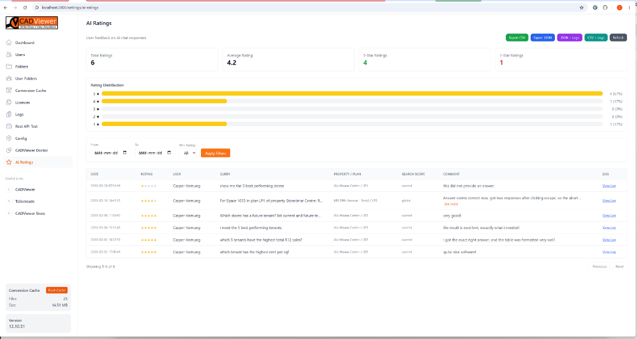
Task: Open the To date calendar icon
Action: (x=169, y=153)
